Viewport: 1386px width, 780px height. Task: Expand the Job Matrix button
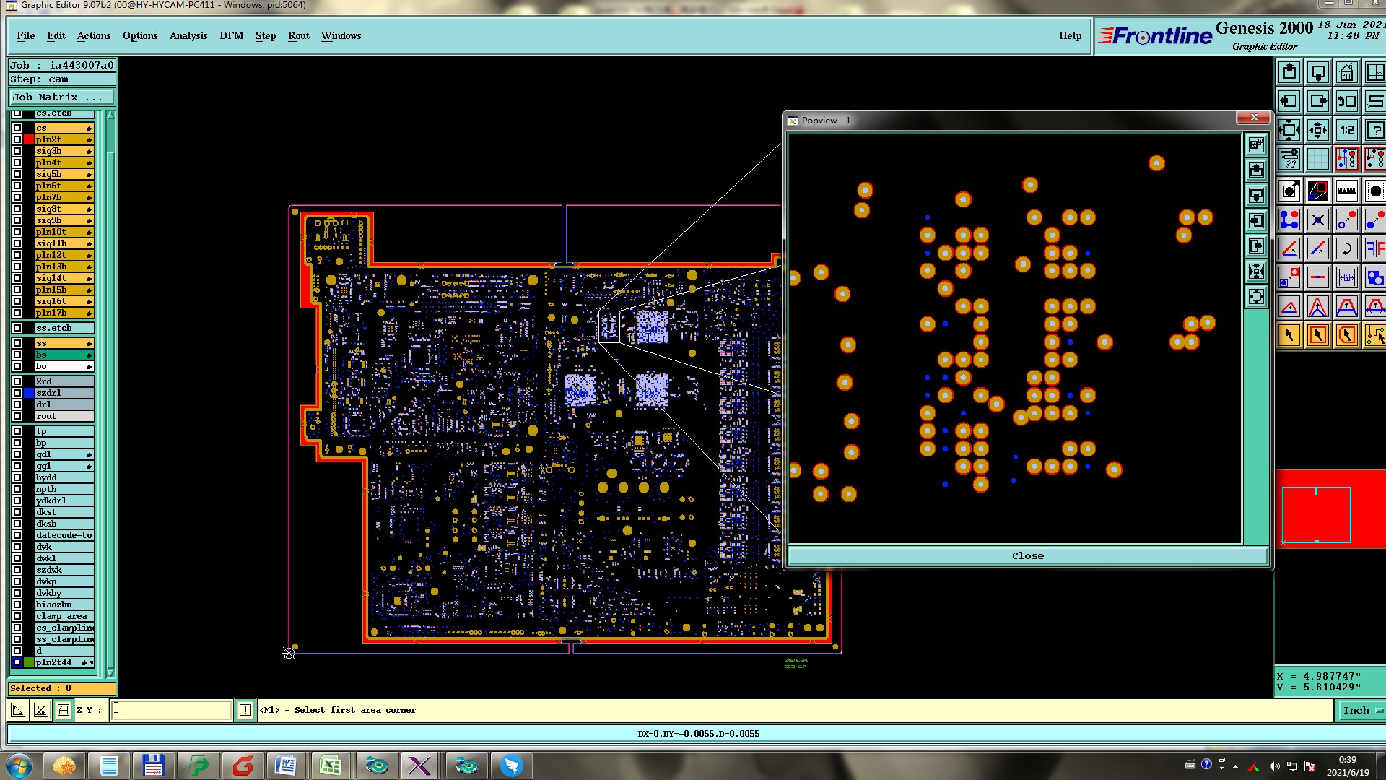tap(61, 97)
